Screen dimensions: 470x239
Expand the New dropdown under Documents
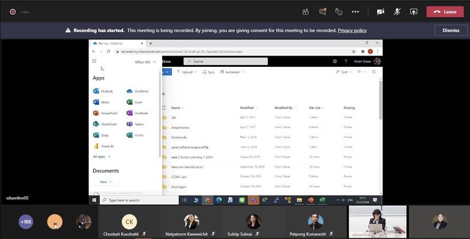tap(106, 182)
